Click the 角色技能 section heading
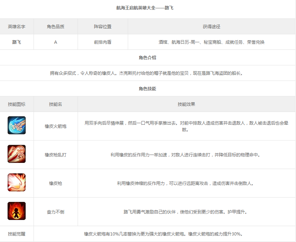Viewport: 296px width, 242px height. point(147,88)
